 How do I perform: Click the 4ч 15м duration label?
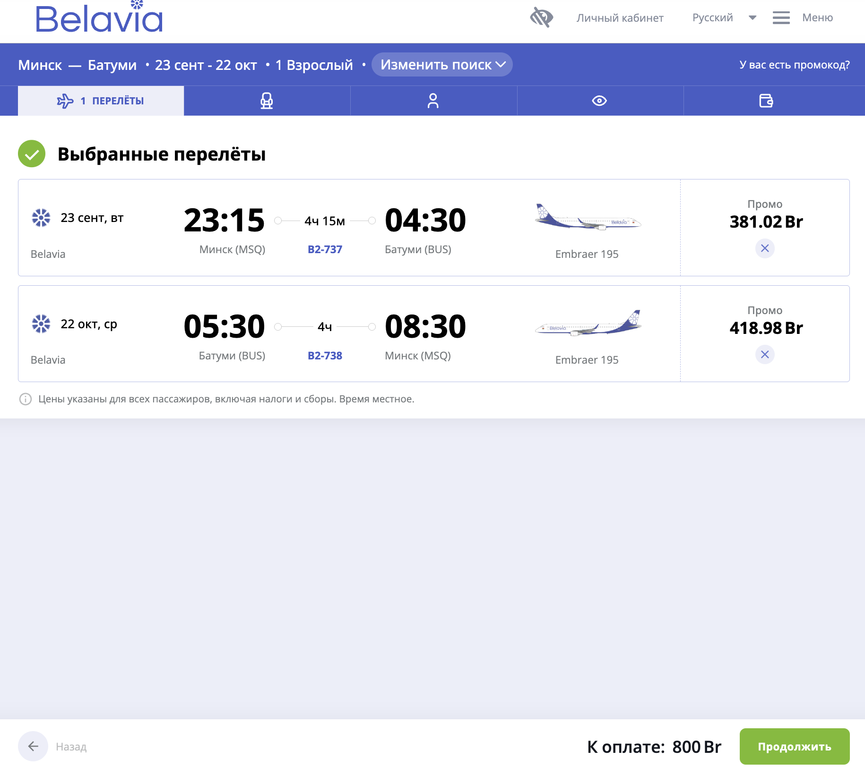tap(325, 221)
